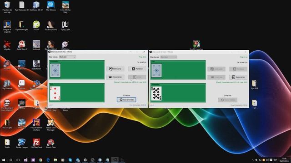Select the Big Pharma desktop icon
The image size is (291, 163).
(7, 85)
